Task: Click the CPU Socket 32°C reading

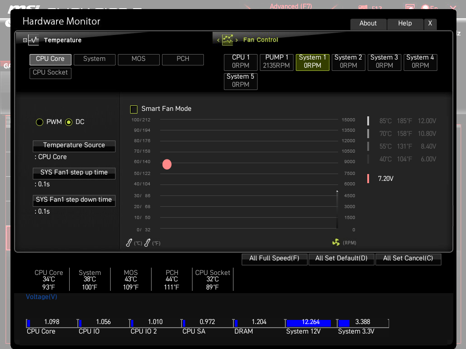Action: pyautogui.click(x=213, y=279)
